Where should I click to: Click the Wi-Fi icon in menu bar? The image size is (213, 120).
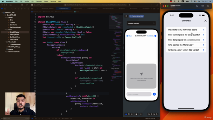click(x=175, y=1)
